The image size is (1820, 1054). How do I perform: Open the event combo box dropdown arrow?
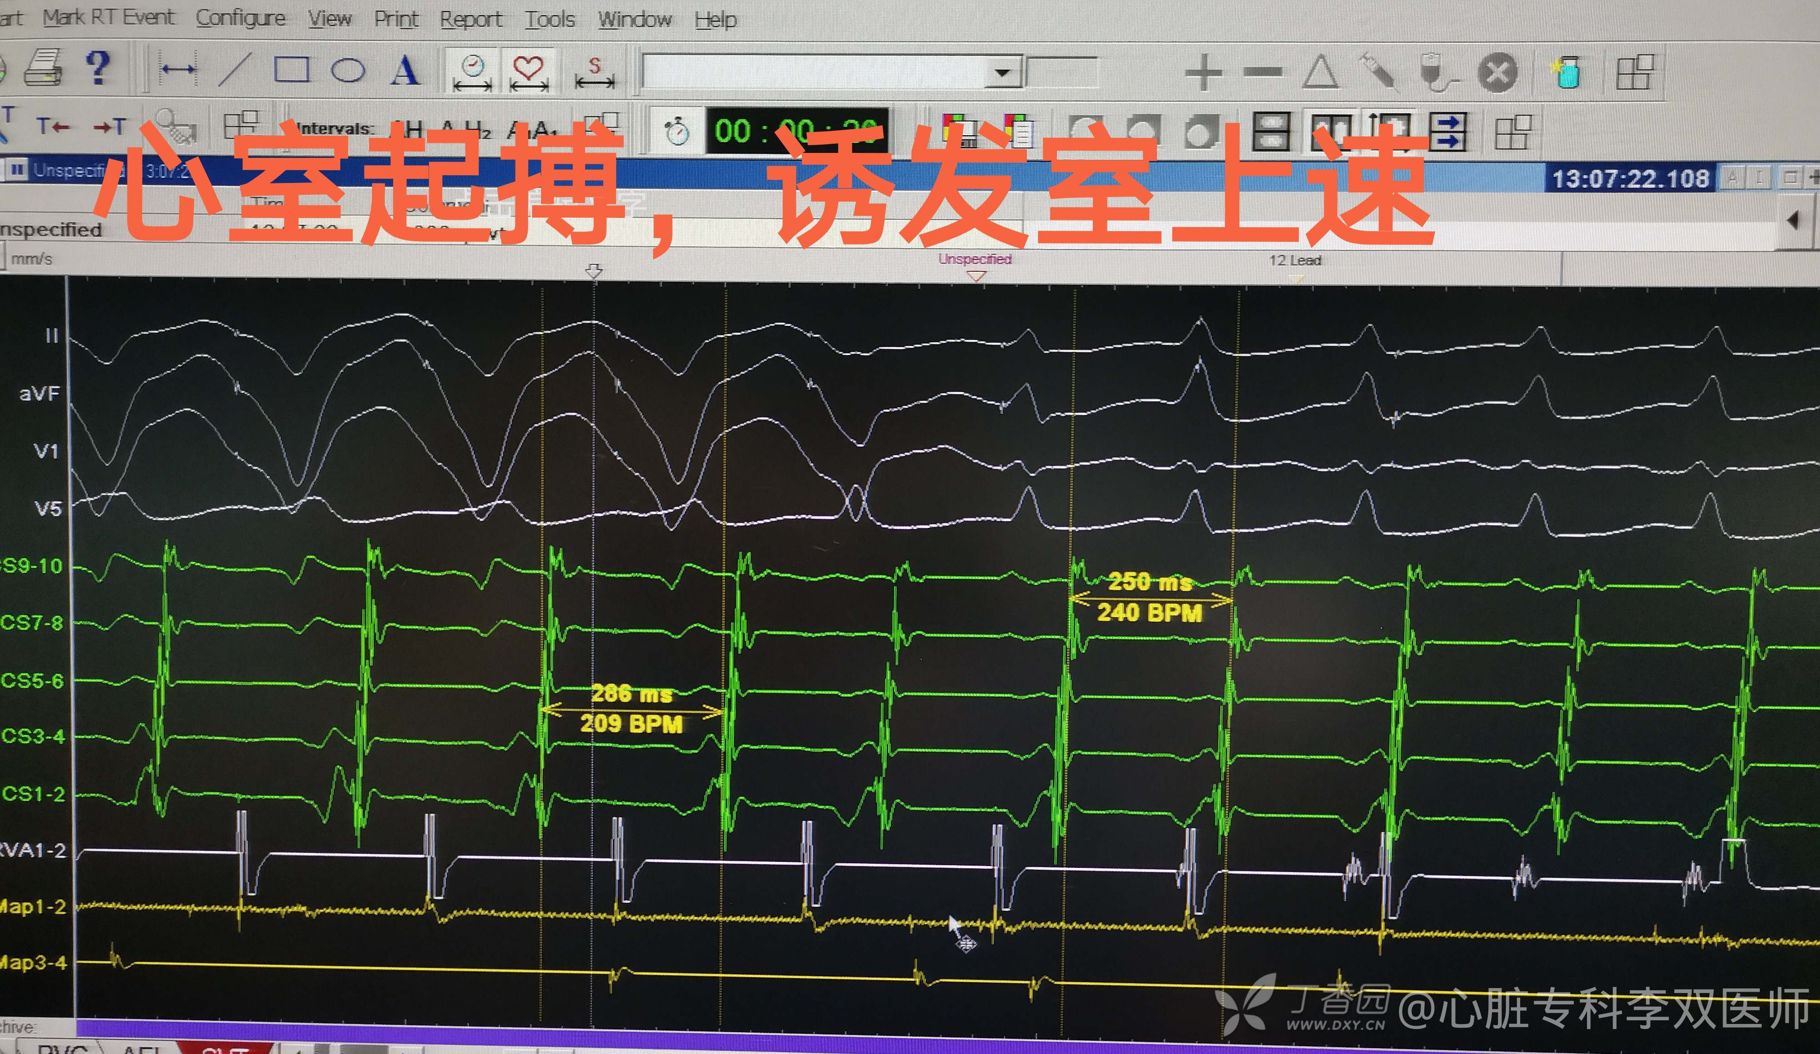(1002, 73)
